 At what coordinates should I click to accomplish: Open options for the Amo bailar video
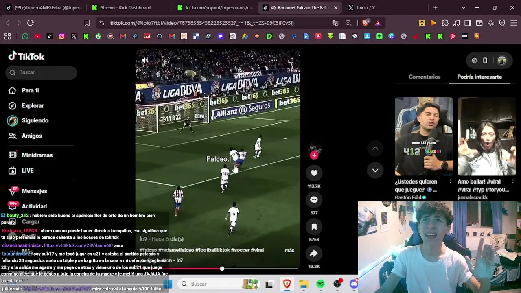coord(513,181)
